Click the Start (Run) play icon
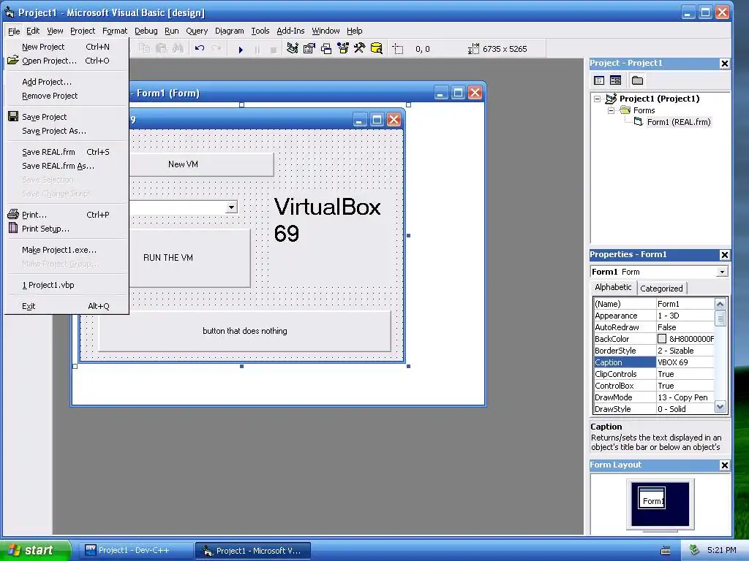The height and width of the screenshot is (561, 749). pos(241,49)
